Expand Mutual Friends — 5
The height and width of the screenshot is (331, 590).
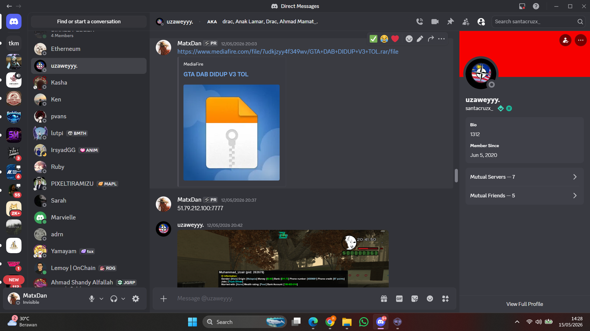pyautogui.click(x=525, y=196)
